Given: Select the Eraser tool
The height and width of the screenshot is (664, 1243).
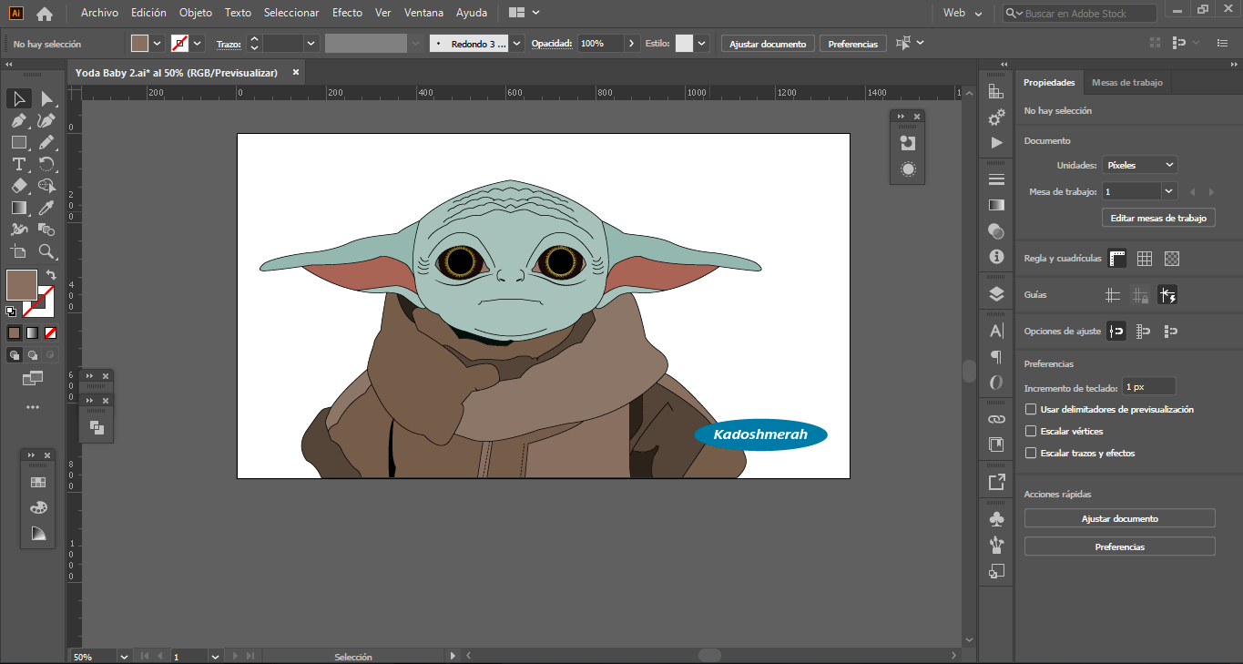Looking at the screenshot, I should (x=18, y=186).
